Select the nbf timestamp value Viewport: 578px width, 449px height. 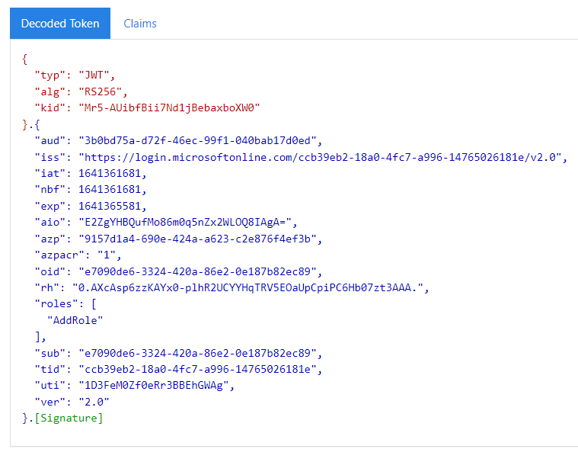tap(110, 189)
